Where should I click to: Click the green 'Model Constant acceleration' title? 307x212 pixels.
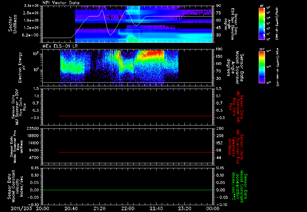coord(240,187)
